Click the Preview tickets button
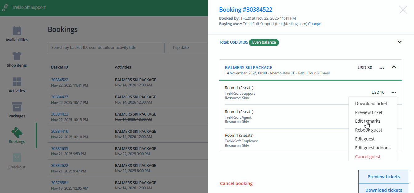414x193 pixels. click(x=384, y=176)
